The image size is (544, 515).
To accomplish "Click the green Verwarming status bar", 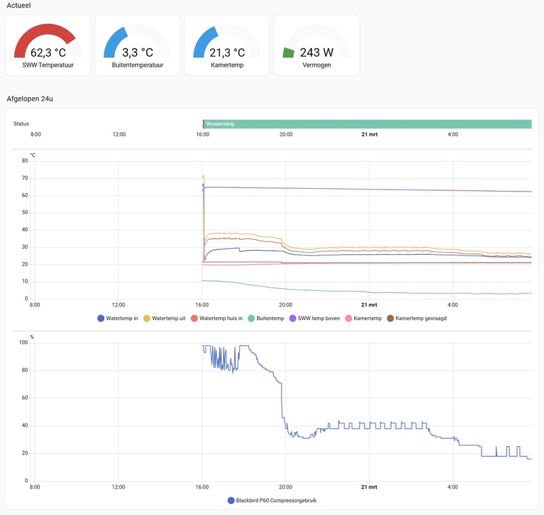I will tap(367, 124).
